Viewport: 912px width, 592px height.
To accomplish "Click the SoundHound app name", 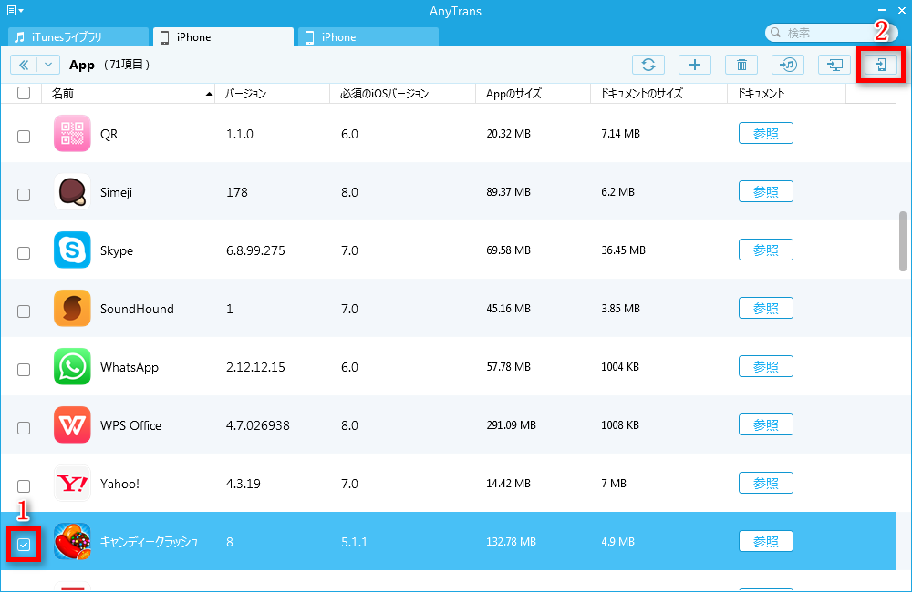I will pos(137,309).
